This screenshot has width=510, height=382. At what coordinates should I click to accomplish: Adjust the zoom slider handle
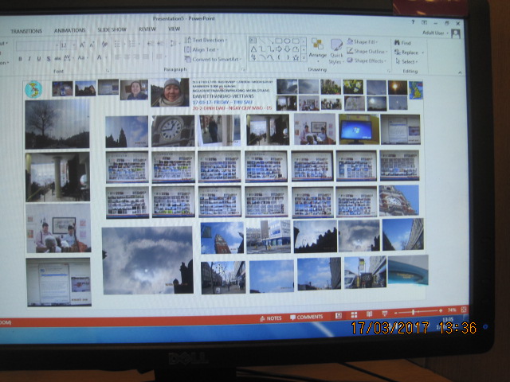coord(413,312)
